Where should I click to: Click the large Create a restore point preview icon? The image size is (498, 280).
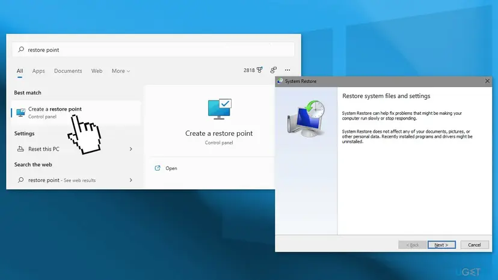pos(220,109)
